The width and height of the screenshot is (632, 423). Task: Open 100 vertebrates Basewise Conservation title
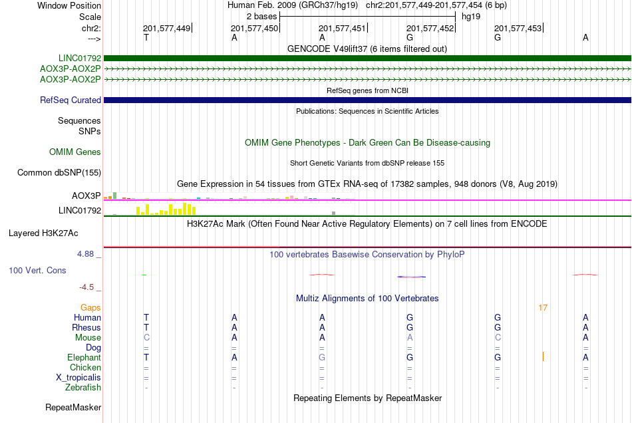[367, 254]
